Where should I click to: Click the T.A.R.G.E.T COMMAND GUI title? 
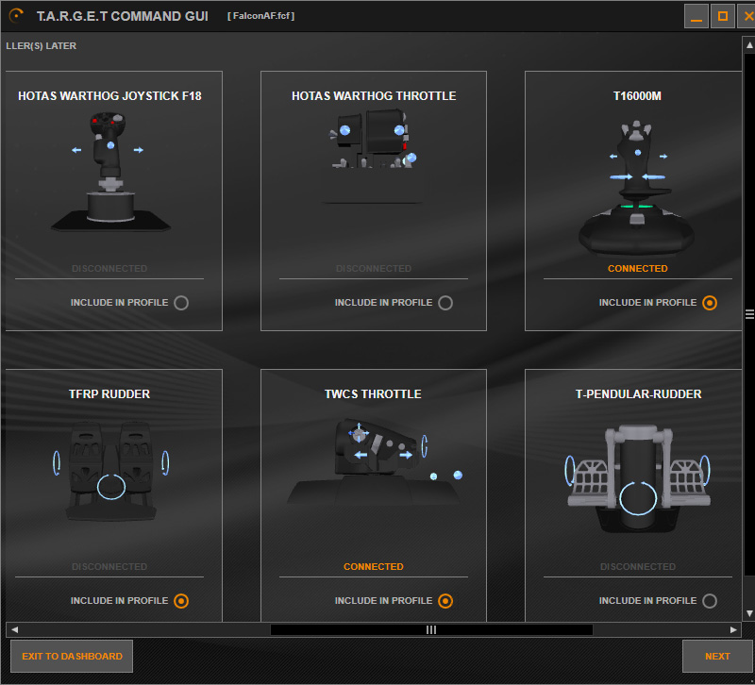(x=123, y=16)
